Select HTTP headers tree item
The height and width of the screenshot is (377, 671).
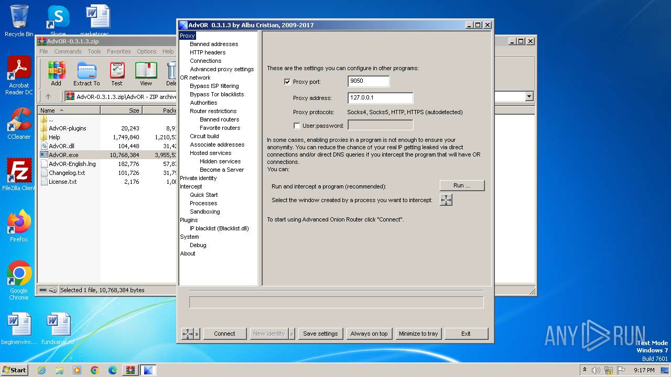pos(208,52)
